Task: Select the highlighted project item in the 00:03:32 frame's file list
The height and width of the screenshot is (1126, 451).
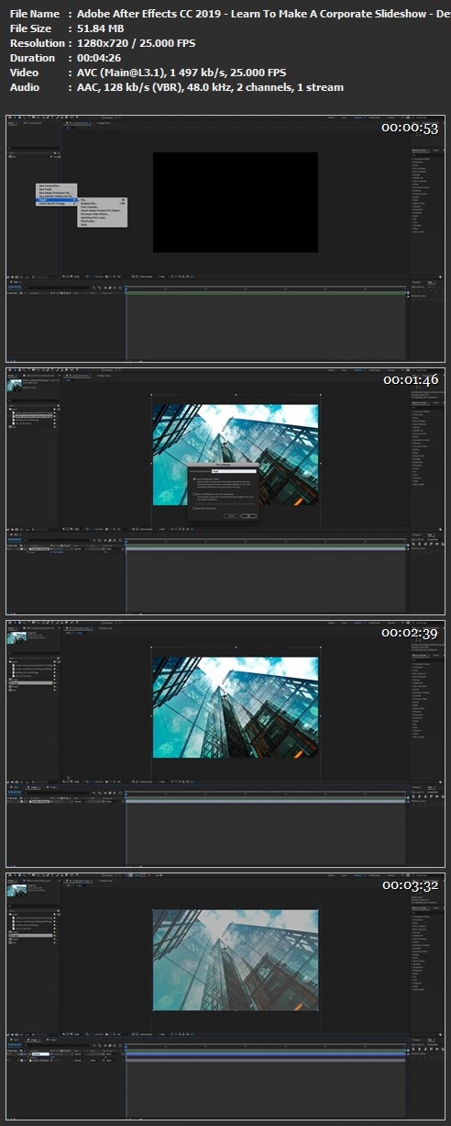Action: coord(30,936)
